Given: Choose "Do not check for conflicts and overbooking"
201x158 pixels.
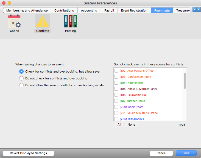Looking at the screenshot, I should pyautogui.click(x=21, y=78).
